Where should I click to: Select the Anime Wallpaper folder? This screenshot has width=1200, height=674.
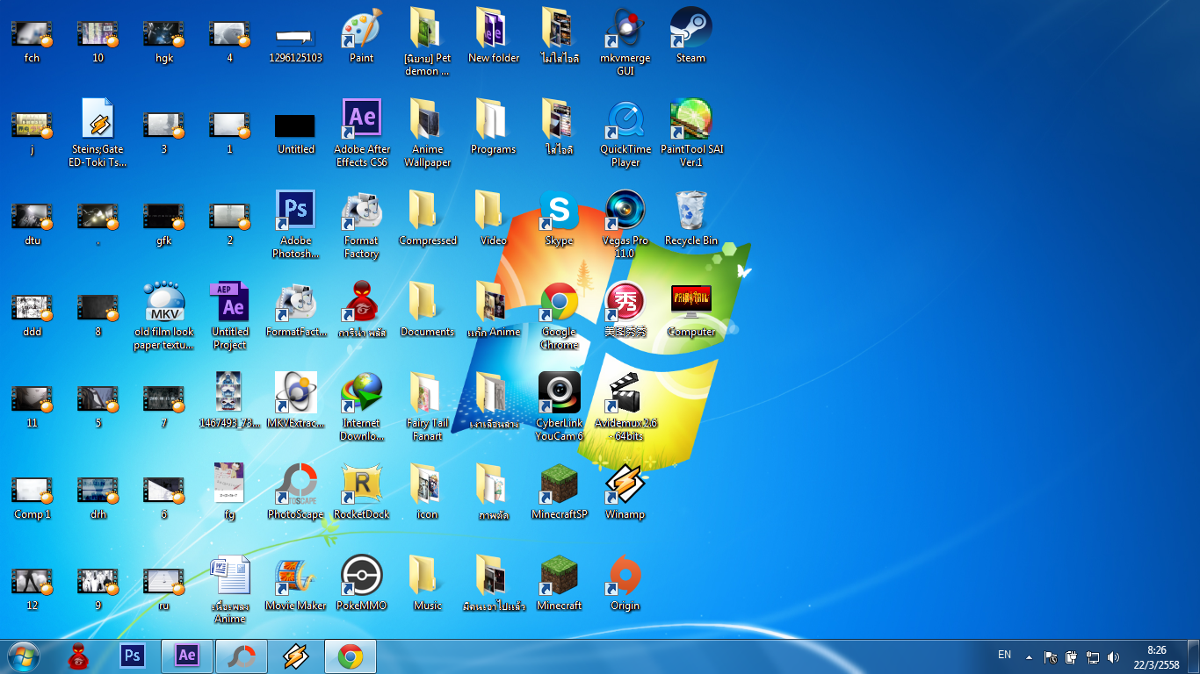[x=427, y=133]
